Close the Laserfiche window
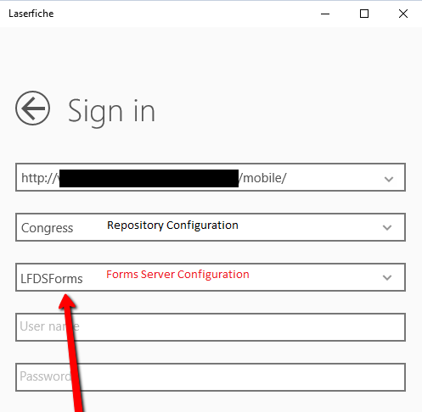Screen dimensions: 422x412 (403, 14)
